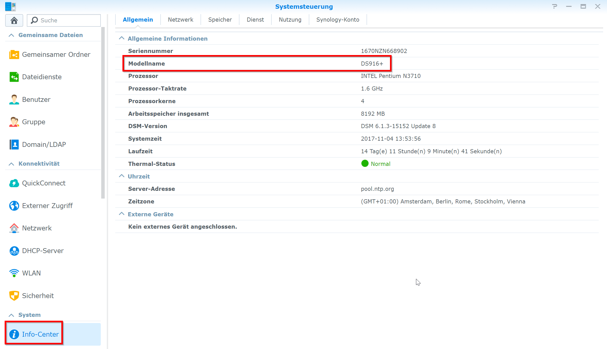Click system time 2017-11-04 13:53:56

click(391, 139)
